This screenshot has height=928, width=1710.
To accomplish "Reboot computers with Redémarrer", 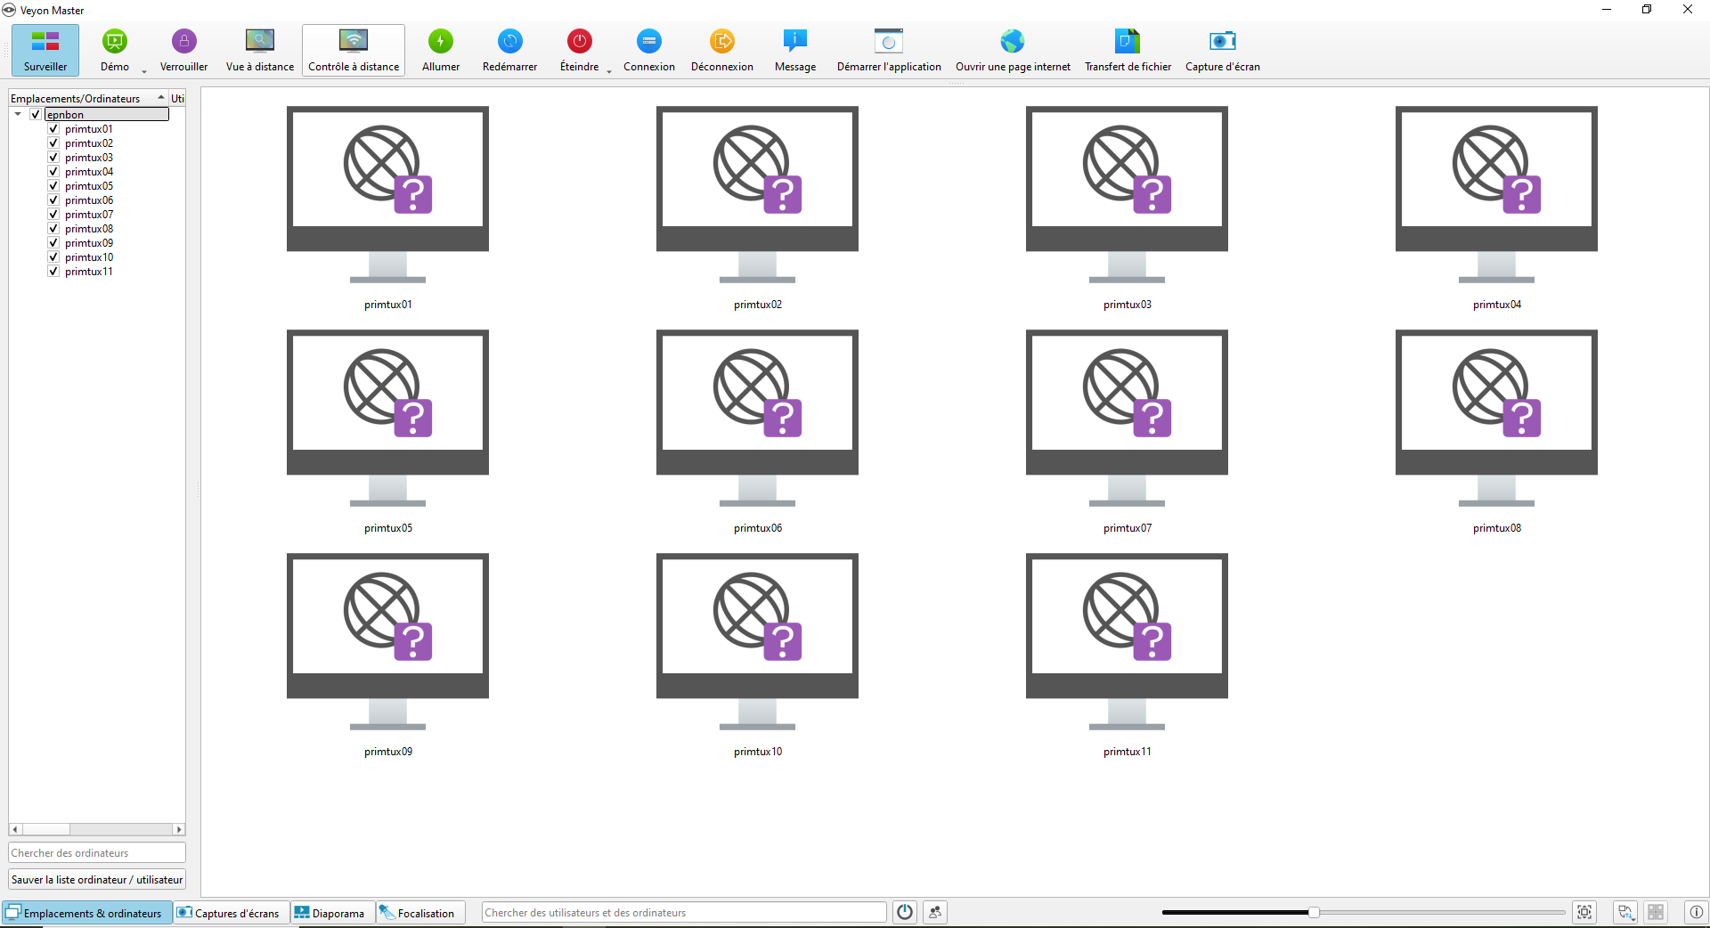I will [x=510, y=50].
